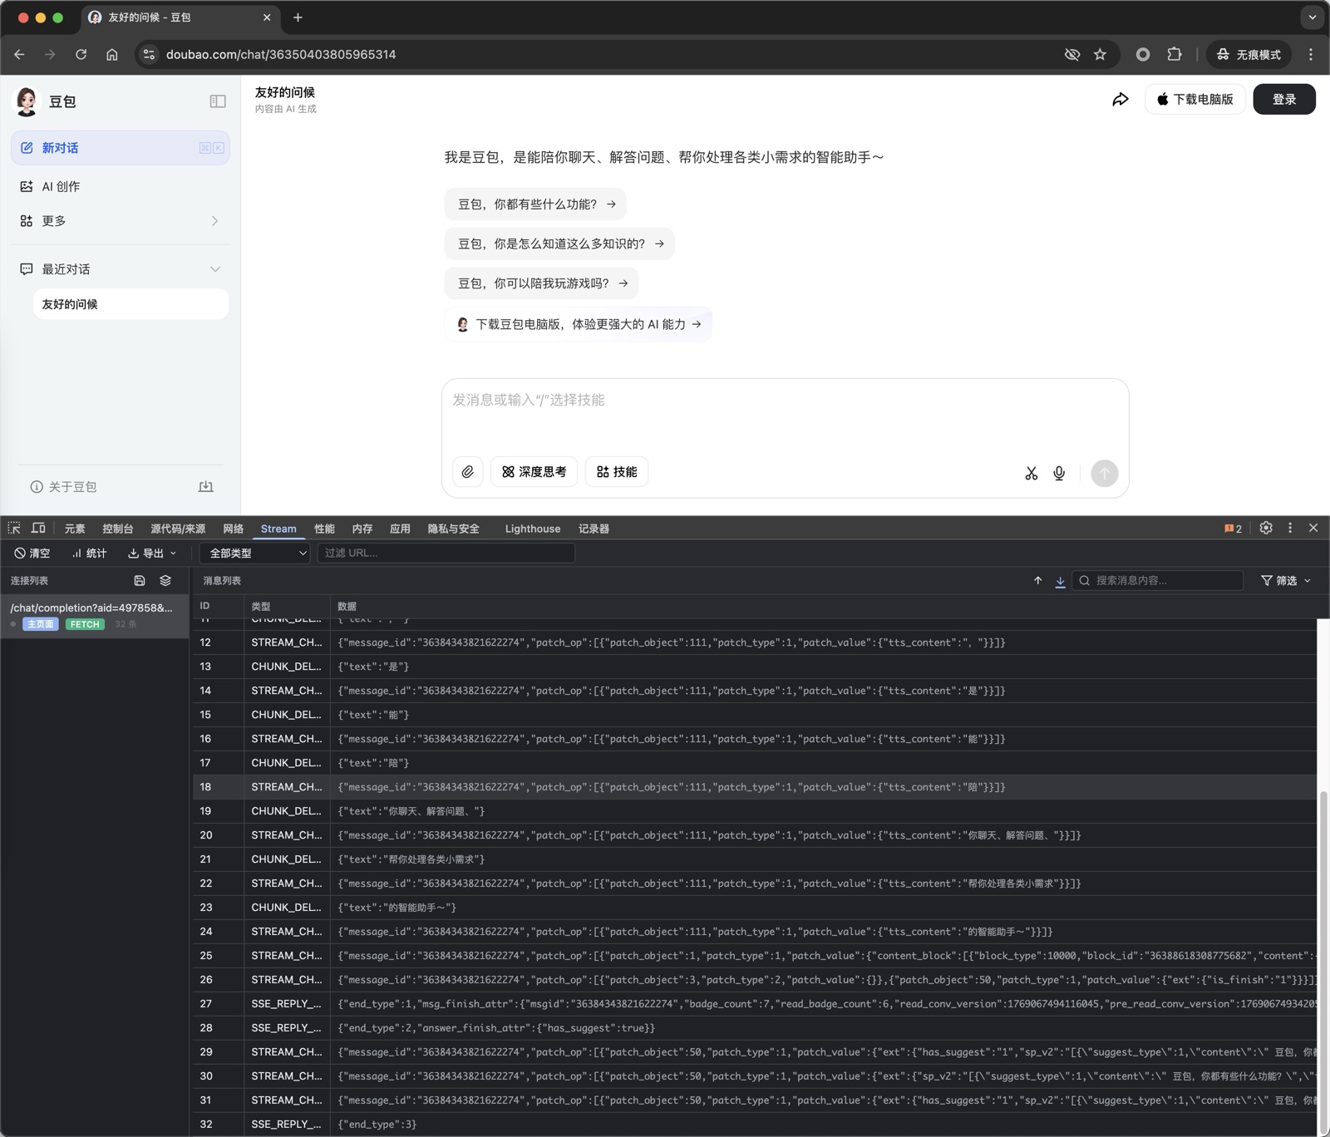
Task: Go to browser home page
Action: pyautogui.click(x=112, y=55)
